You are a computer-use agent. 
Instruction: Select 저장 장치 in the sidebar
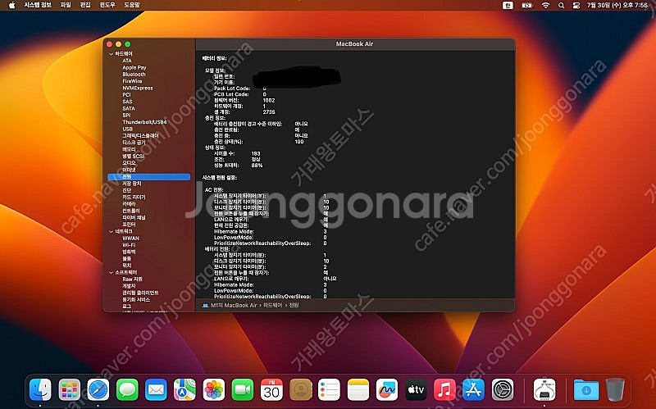pyautogui.click(x=132, y=184)
